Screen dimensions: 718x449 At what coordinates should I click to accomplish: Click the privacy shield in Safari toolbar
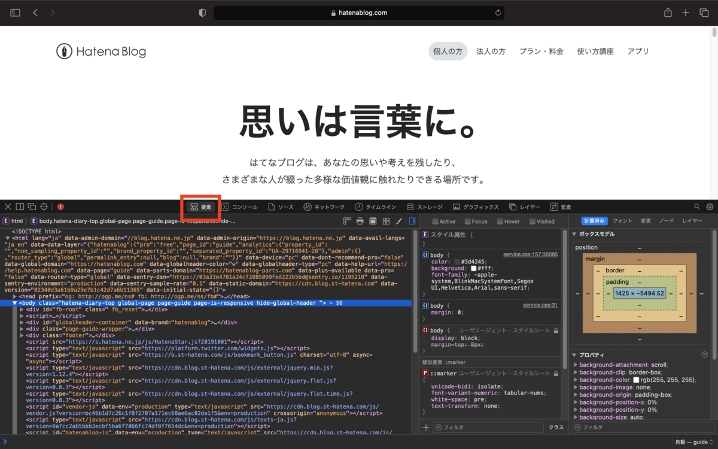coord(202,12)
